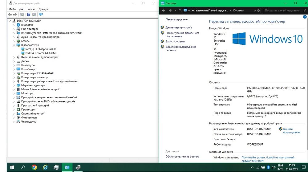Click the taskbar search magnifier icon
The width and height of the screenshot is (308, 172).
click(x=23, y=167)
